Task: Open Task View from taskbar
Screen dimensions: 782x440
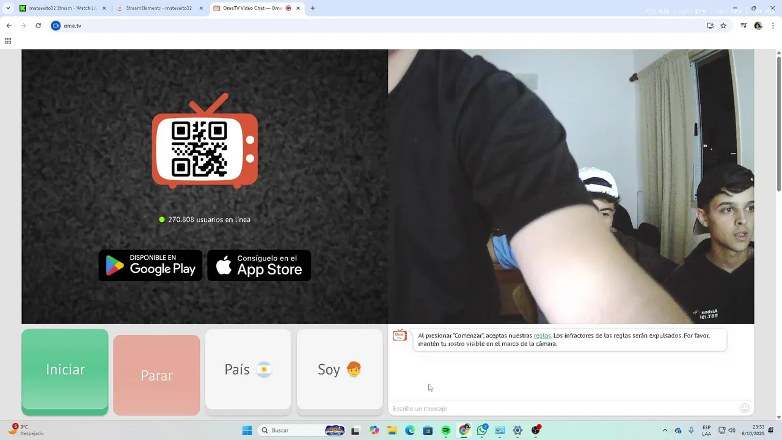Action: [x=355, y=430]
